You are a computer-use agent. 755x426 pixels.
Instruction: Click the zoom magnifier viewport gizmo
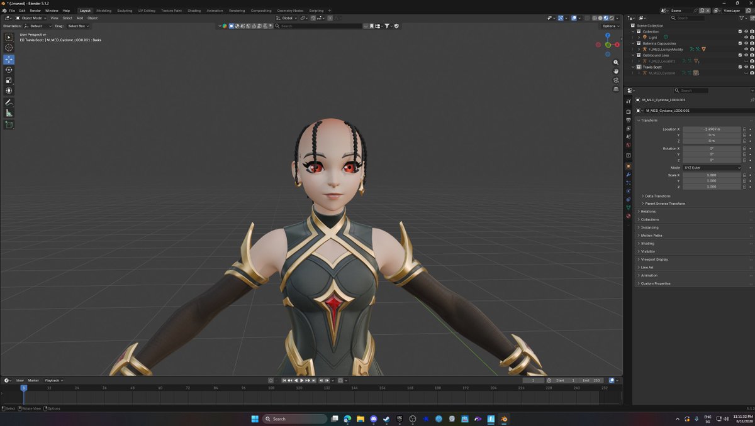click(x=616, y=63)
